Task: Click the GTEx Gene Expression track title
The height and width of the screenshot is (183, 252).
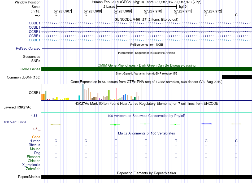Action: 146,82
